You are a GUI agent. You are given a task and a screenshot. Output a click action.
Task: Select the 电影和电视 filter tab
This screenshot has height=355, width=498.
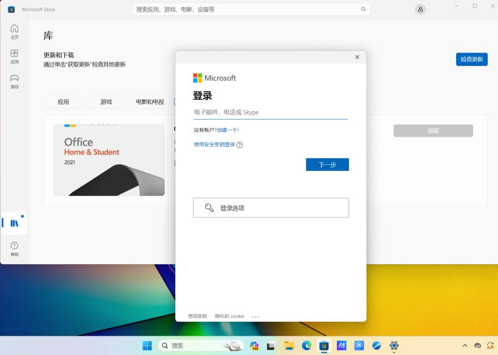[150, 102]
